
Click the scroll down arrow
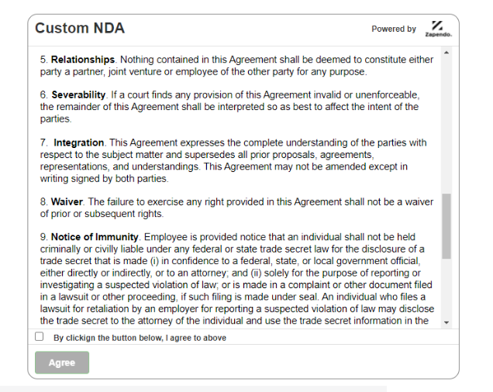(x=446, y=322)
